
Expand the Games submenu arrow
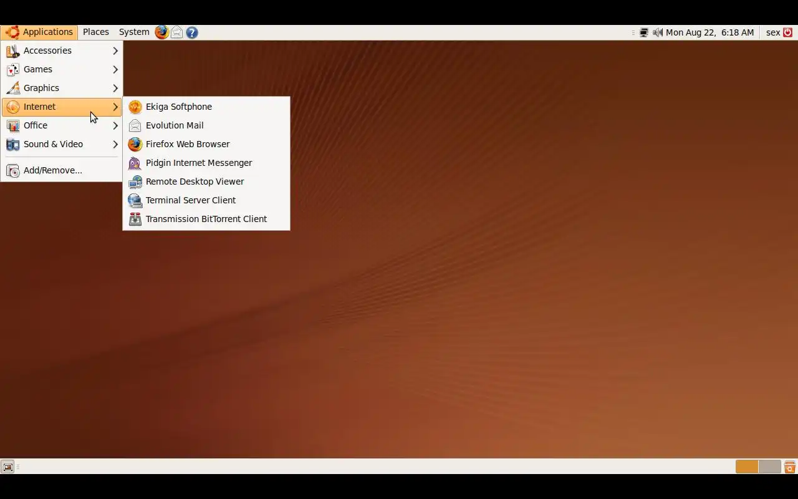point(115,69)
